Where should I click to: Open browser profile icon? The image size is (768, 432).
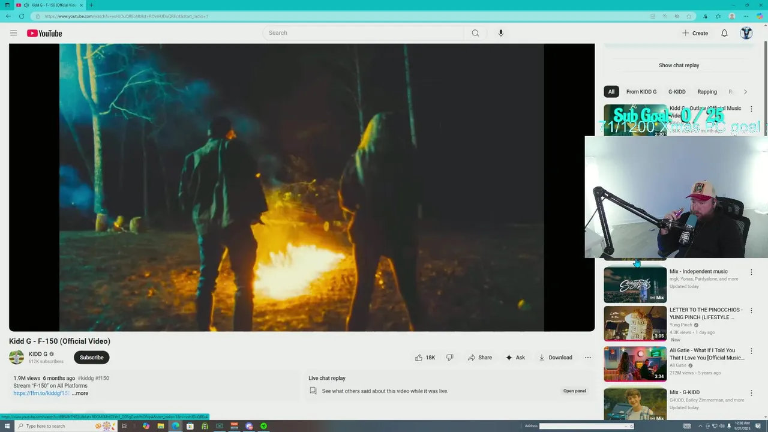pyautogui.click(x=732, y=16)
